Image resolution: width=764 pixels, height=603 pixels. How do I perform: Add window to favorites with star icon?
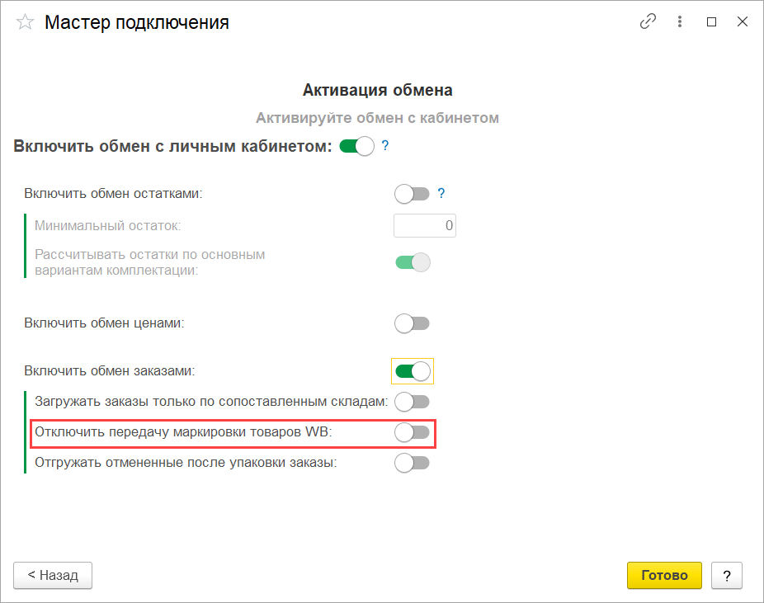pyautogui.click(x=25, y=22)
